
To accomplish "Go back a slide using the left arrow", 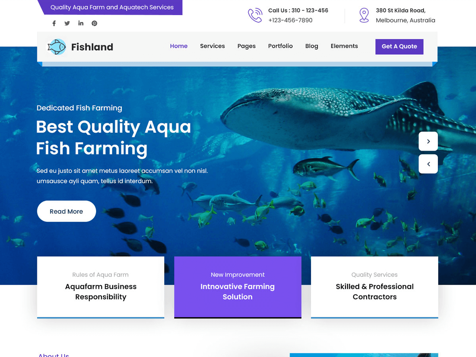I will [428, 164].
